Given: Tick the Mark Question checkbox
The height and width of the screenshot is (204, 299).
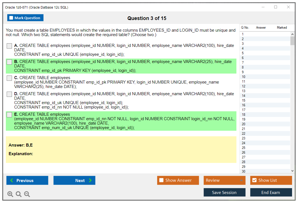Looking at the screenshot, I should (11, 18).
